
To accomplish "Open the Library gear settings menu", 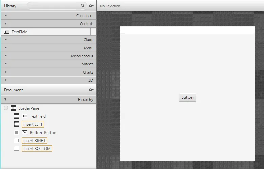I will (91, 6).
